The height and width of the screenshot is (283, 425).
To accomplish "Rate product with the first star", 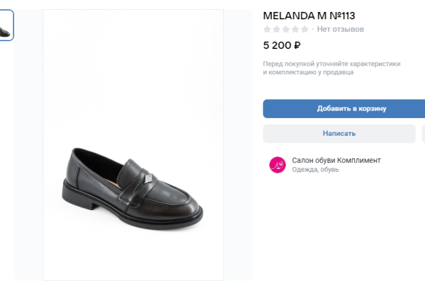I will point(267,30).
